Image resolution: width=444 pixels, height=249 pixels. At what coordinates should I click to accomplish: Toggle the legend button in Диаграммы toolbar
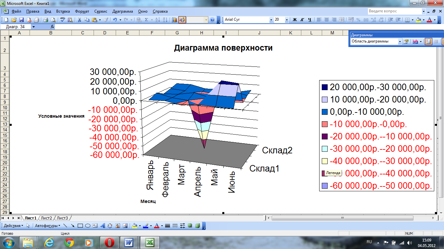point(428,41)
